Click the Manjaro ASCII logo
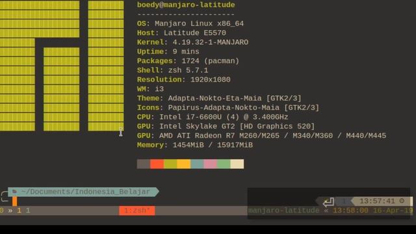Viewport: 416px width, 234px height. [62, 66]
